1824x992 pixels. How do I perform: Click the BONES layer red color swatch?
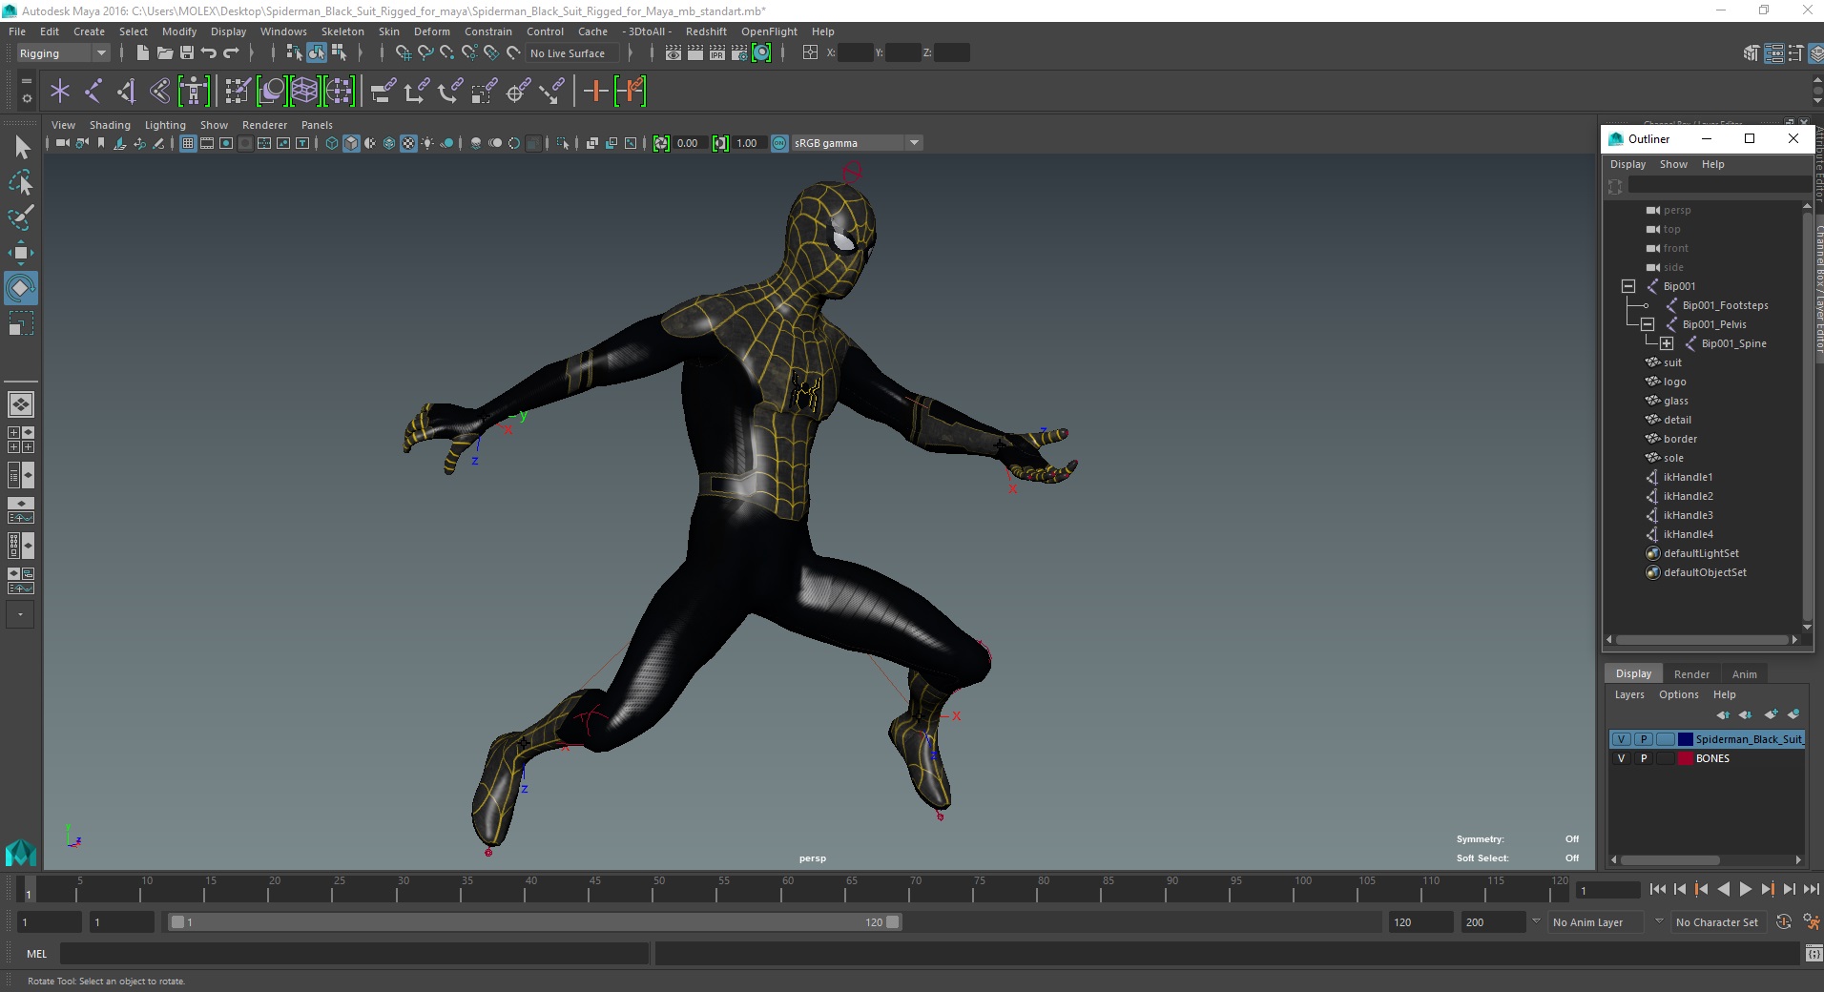pyautogui.click(x=1686, y=758)
